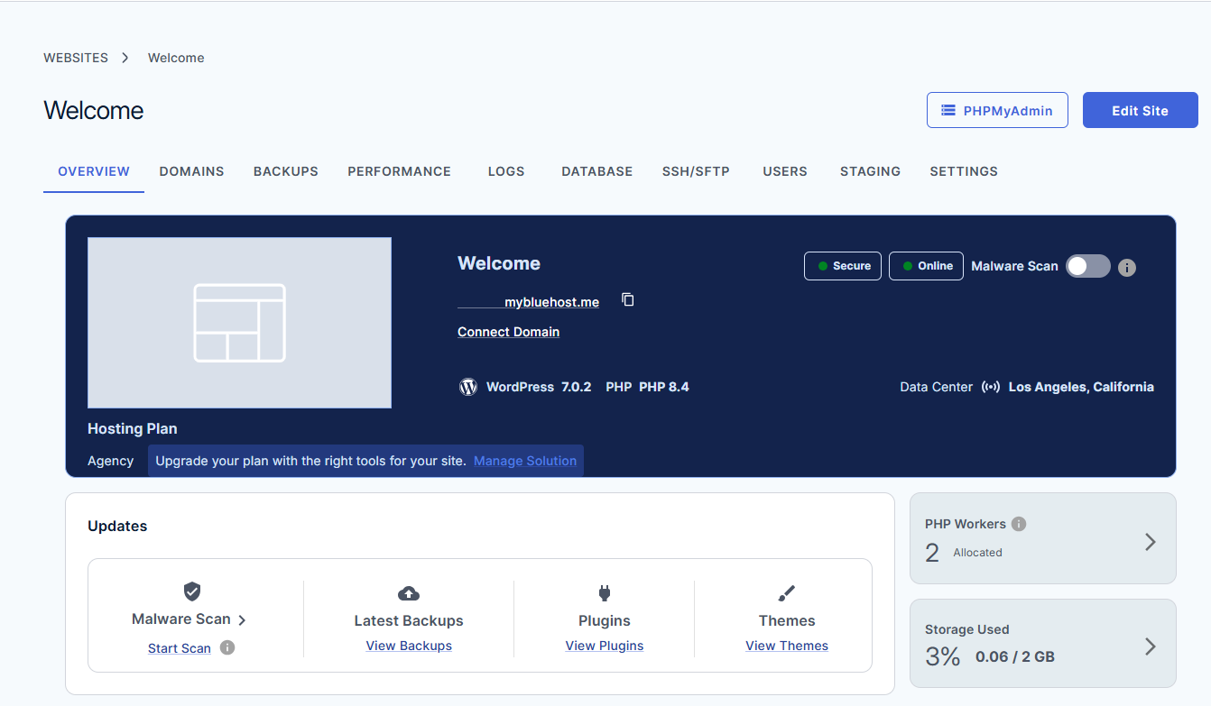
Task: Switch to the DOMAINS tab
Action: (x=191, y=171)
